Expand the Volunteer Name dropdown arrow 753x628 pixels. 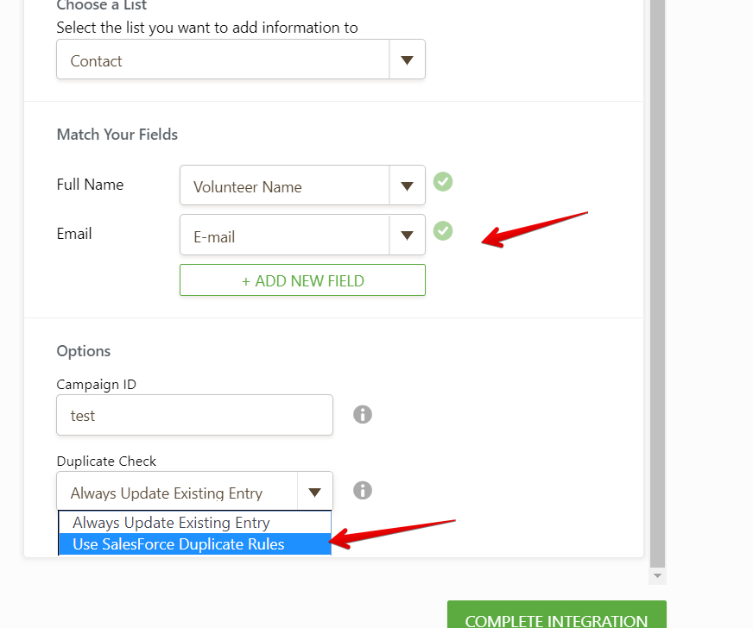[408, 186]
